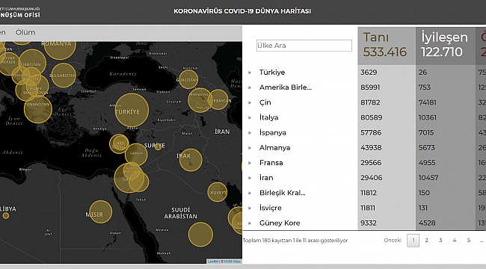Click Tanı value 3629 for Türkiye
The width and height of the screenshot is (486, 269).
tap(369, 72)
